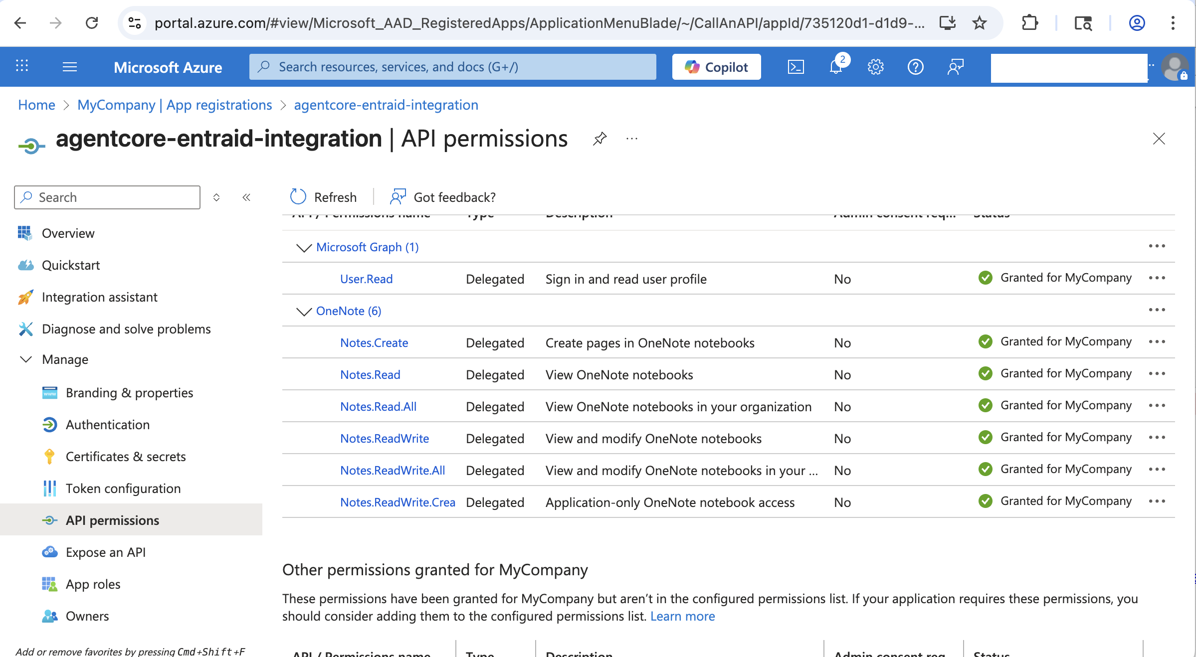Open the Help question mark icon
Image resolution: width=1196 pixels, height=657 pixels.
point(915,66)
